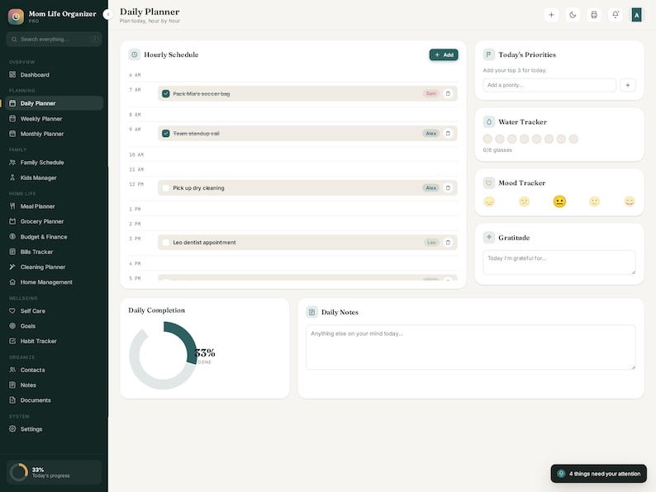Open the user avatar A menu
The image size is (656, 492).
tap(636, 15)
